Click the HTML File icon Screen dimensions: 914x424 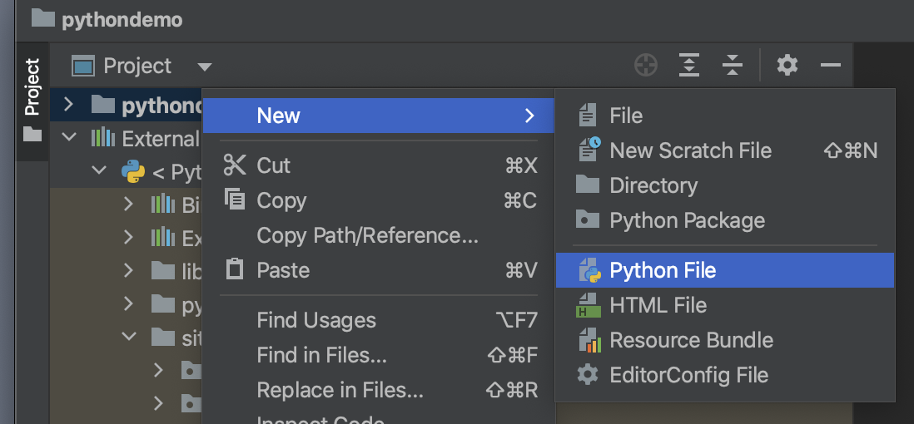(589, 305)
